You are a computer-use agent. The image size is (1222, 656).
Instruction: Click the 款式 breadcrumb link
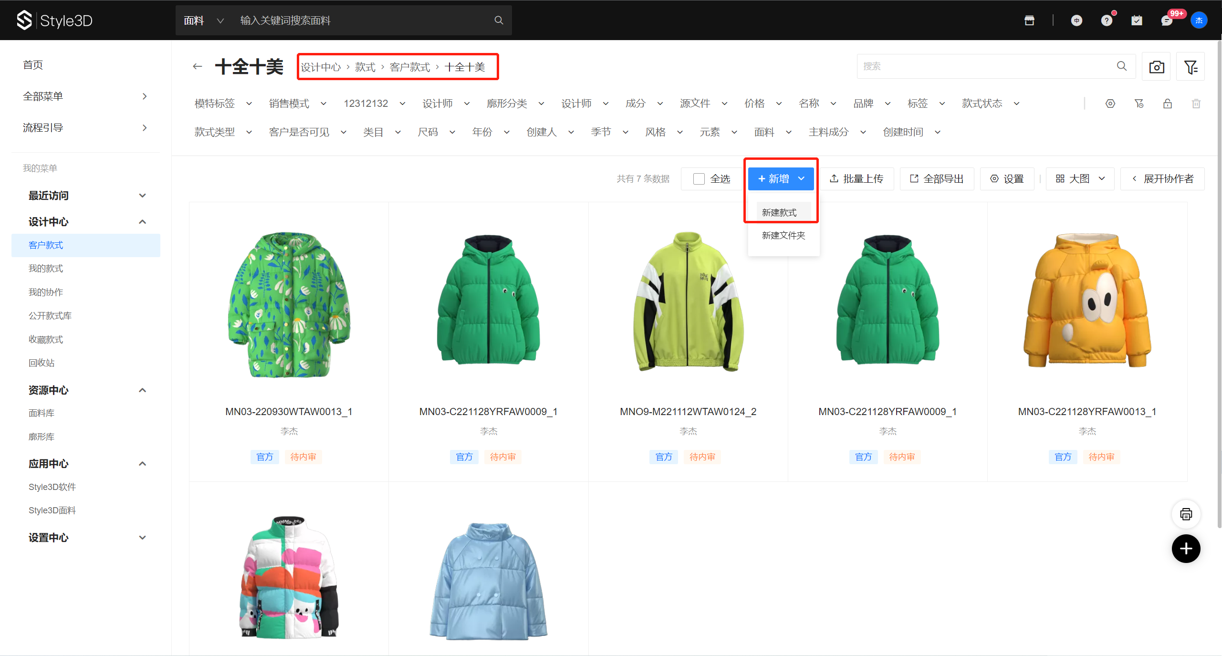(x=366, y=67)
